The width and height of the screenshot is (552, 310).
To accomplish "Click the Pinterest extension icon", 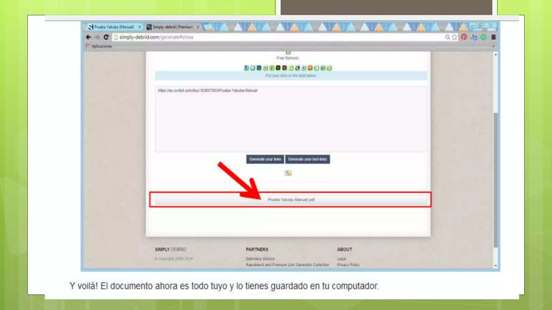I will coord(464,37).
